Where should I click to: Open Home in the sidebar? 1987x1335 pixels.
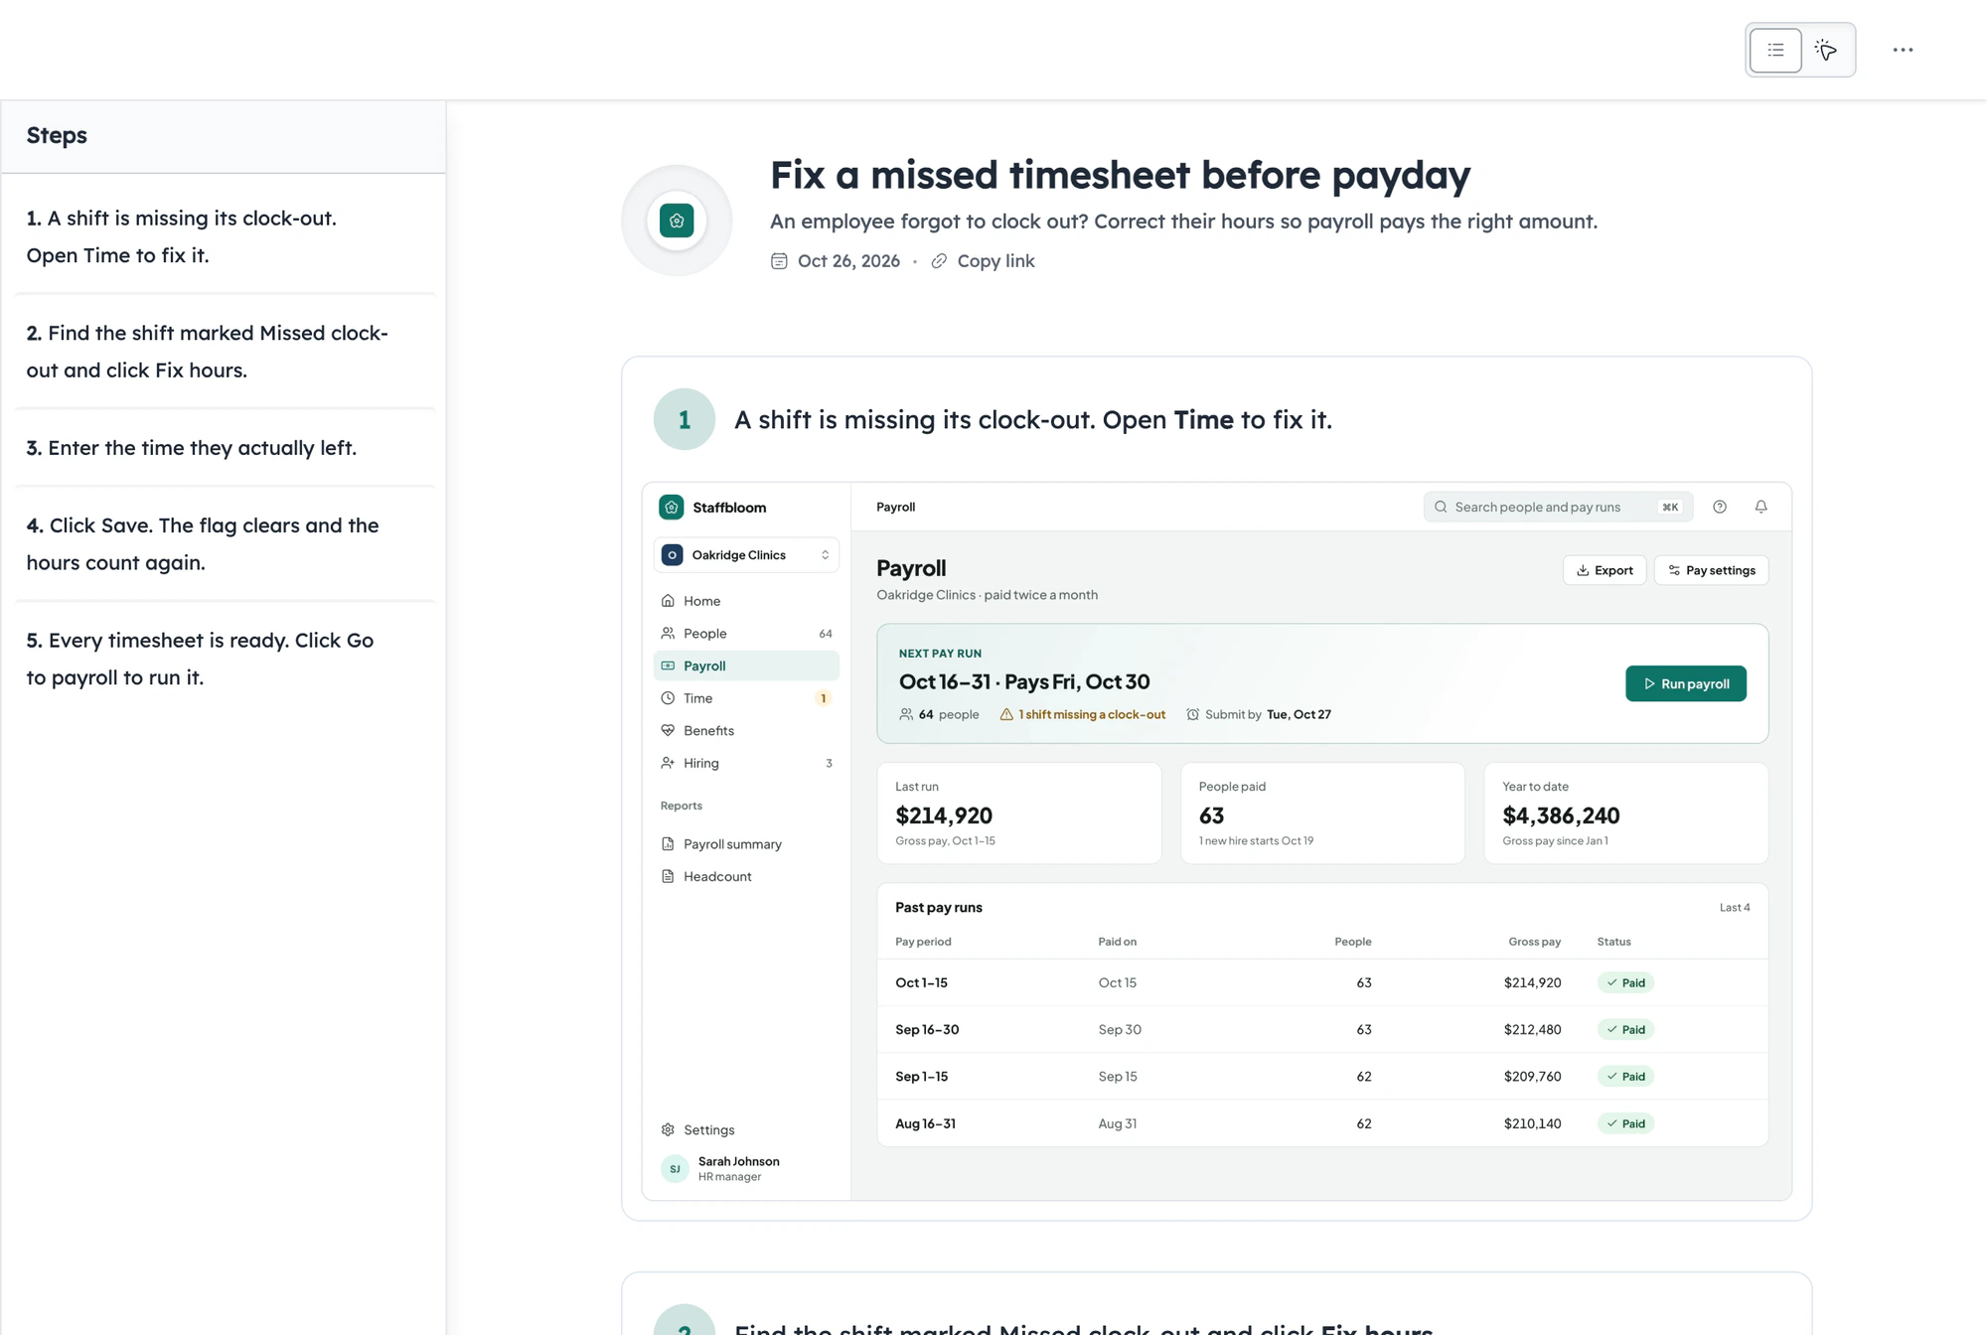[746, 601]
